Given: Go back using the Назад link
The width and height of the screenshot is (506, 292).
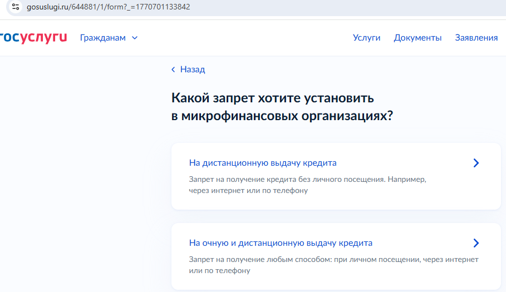Looking at the screenshot, I should coord(192,70).
